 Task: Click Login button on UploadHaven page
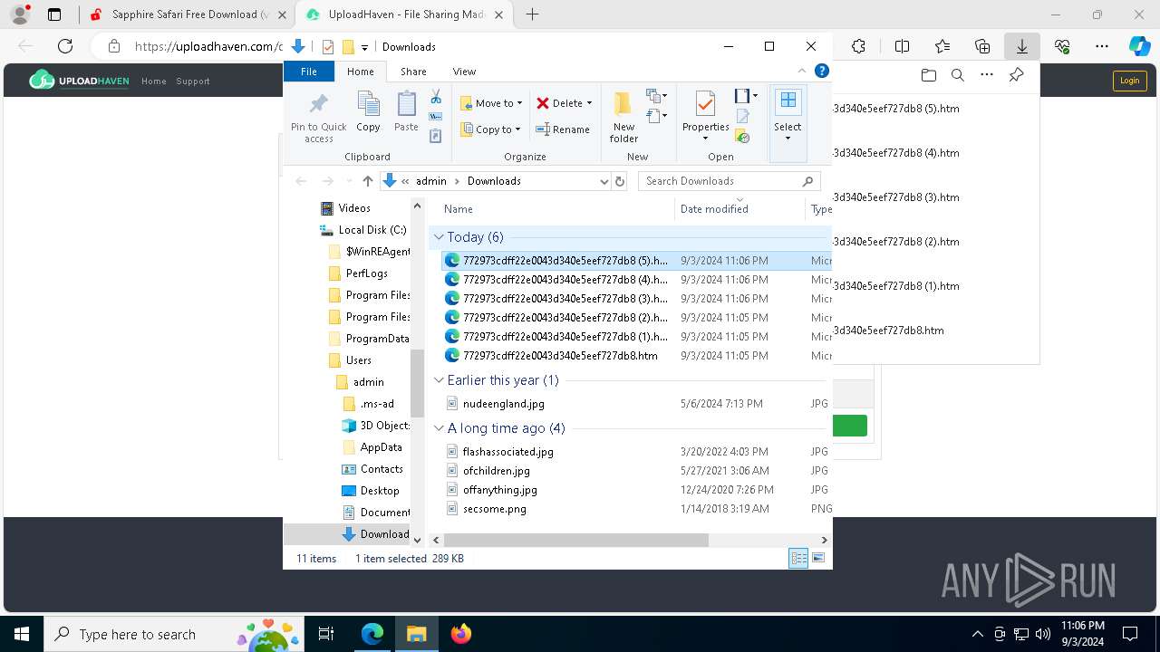click(1129, 81)
